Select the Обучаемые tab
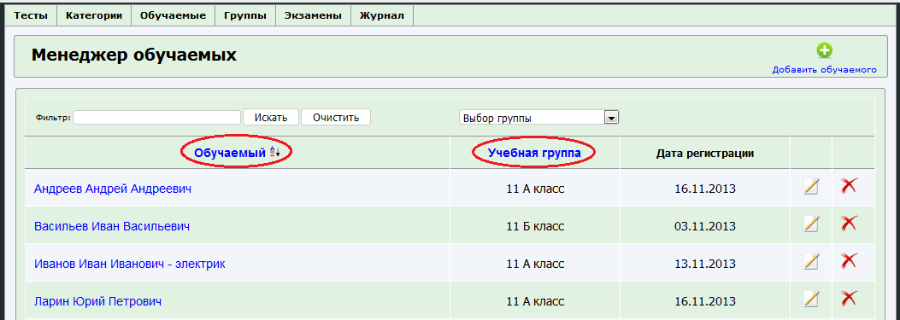900x320 pixels. pos(173,15)
